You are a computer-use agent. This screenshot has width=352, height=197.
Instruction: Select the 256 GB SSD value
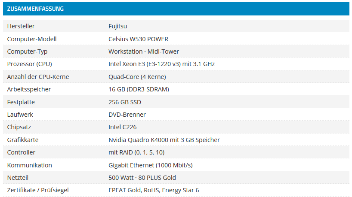pos(125,102)
